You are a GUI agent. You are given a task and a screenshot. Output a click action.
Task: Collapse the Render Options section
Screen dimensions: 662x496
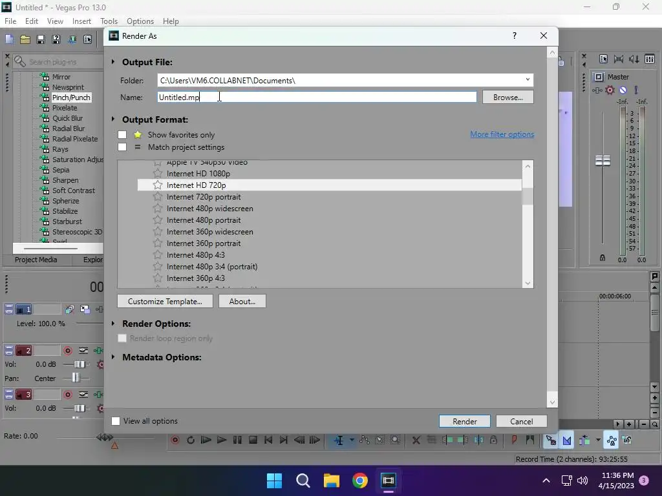pos(112,324)
